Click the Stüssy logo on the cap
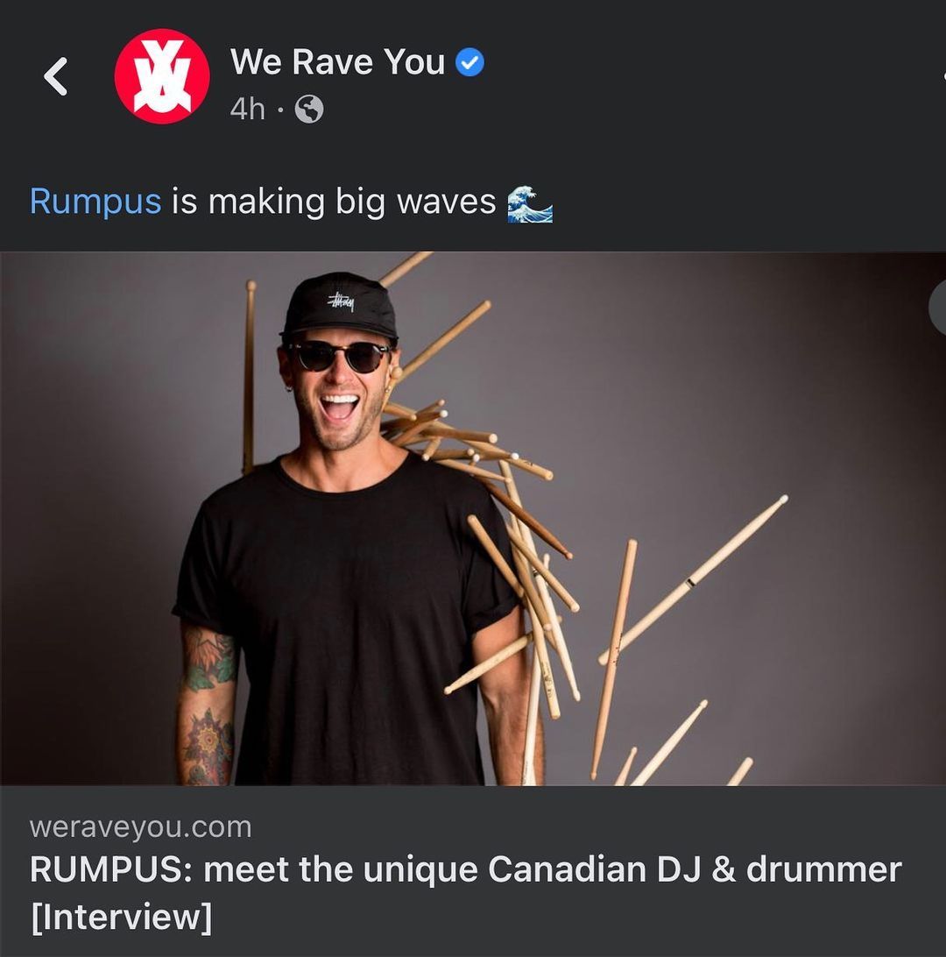Screen dimensions: 946x957 [x=341, y=301]
